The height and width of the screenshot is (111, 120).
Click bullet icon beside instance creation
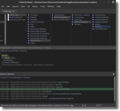73,15
